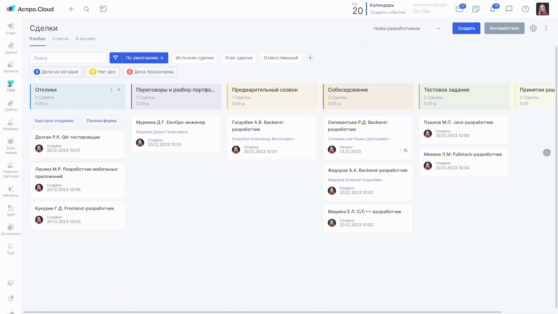558x314 pixels.
Task: Toggle the Дела просрочены filter chip
Action: (150, 72)
